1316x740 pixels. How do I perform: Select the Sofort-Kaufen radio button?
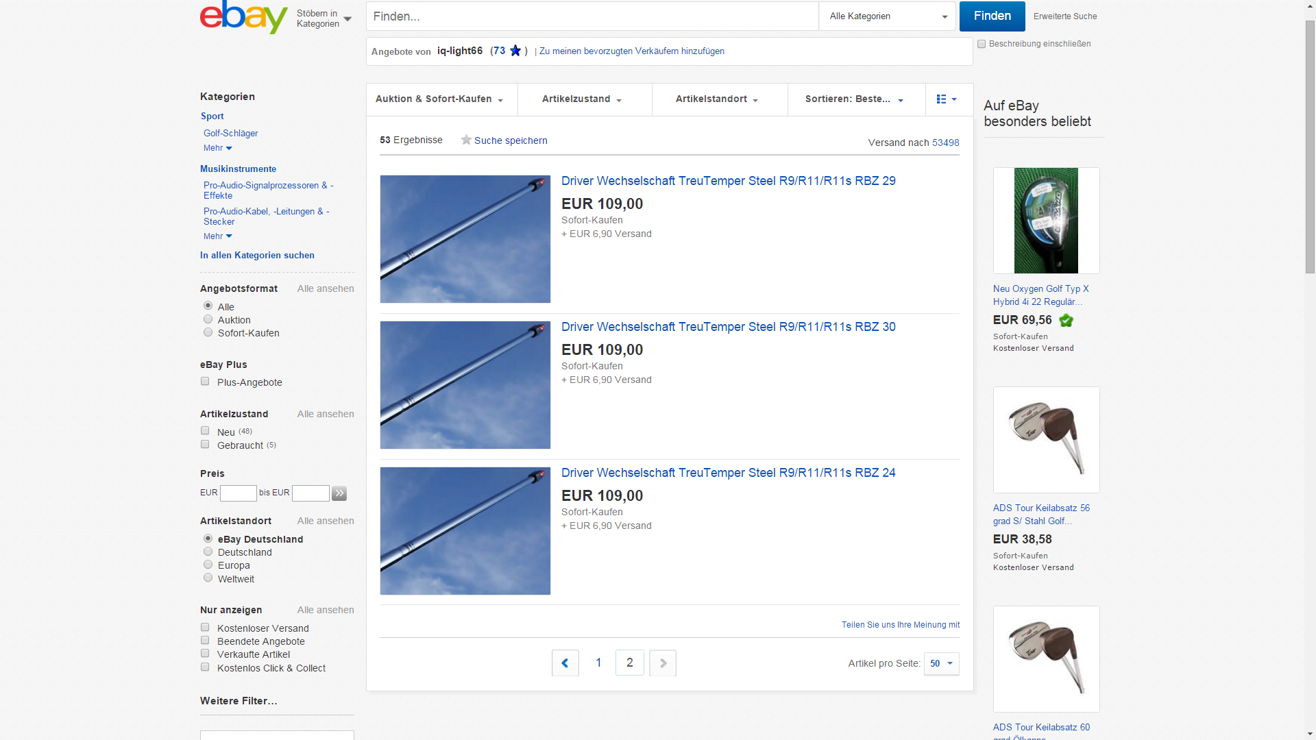(208, 332)
